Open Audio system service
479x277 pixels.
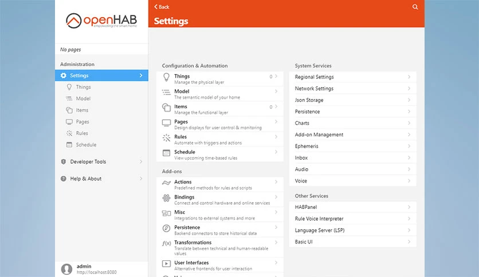(x=352, y=169)
